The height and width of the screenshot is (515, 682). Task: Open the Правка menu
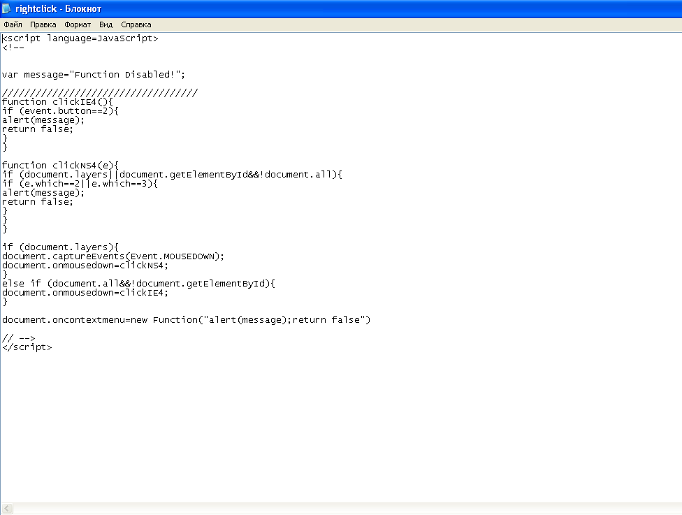[43, 24]
